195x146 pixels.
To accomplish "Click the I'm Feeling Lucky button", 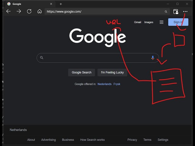I will pos(112,72).
